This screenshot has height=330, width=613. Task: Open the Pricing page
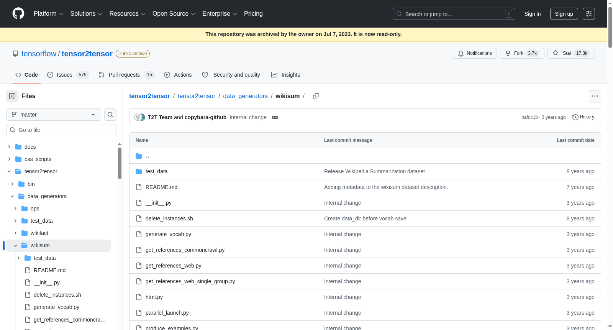tap(253, 14)
